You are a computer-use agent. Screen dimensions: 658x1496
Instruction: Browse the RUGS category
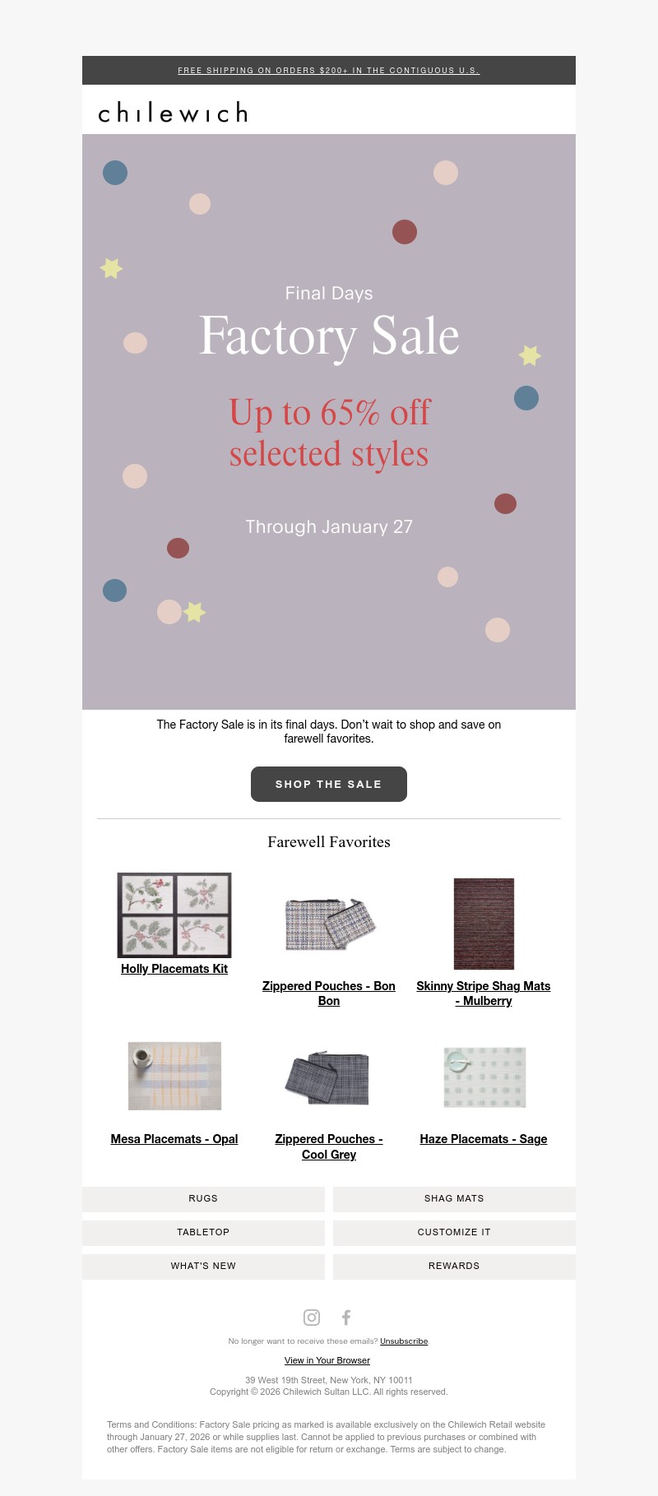pos(203,1198)
